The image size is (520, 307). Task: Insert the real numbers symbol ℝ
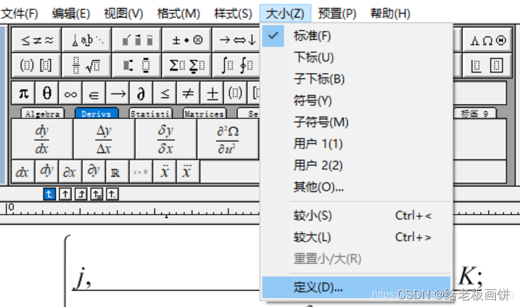pos(117,172)
